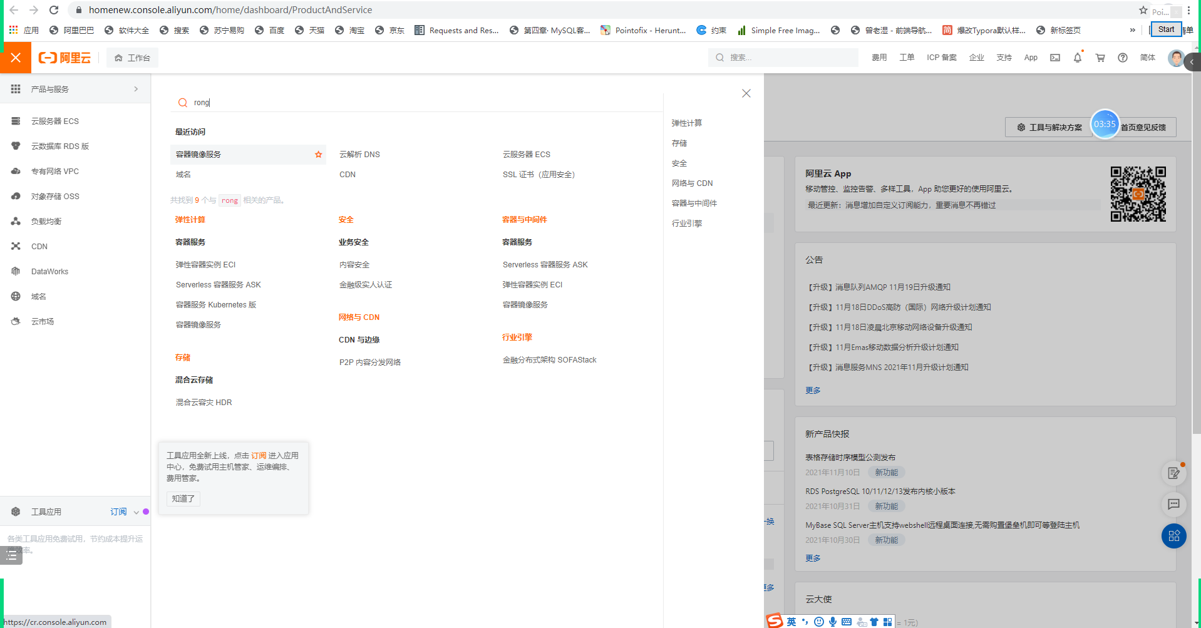1201x628 pixels.
Task: Open the 费用 menu
Action: 879,58
